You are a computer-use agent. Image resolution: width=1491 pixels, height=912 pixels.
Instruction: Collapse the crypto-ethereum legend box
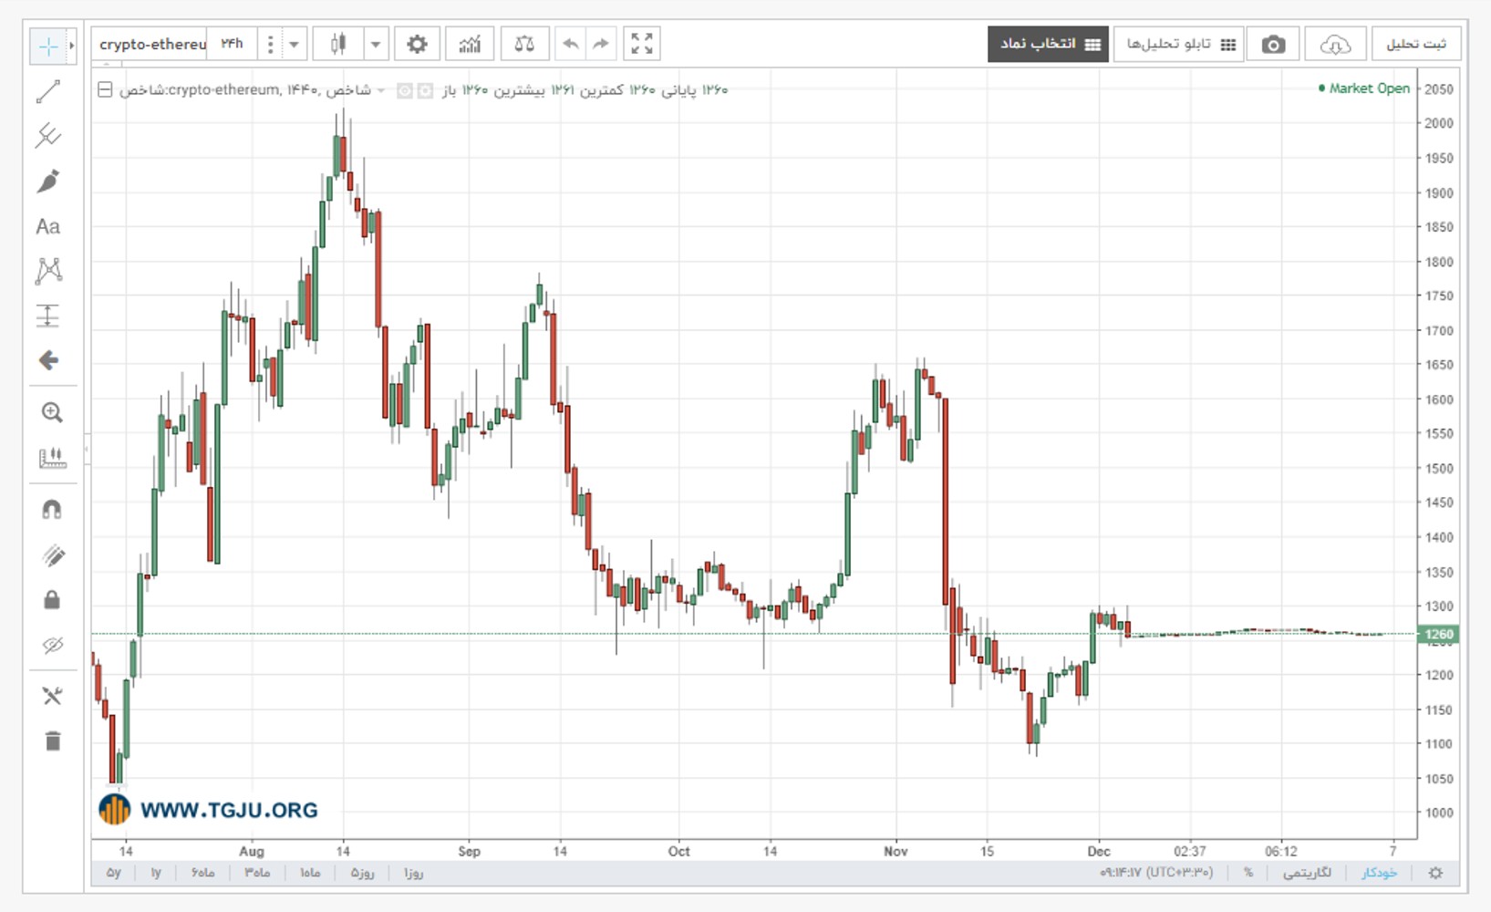pyautogui.click(x=105, y=89)
